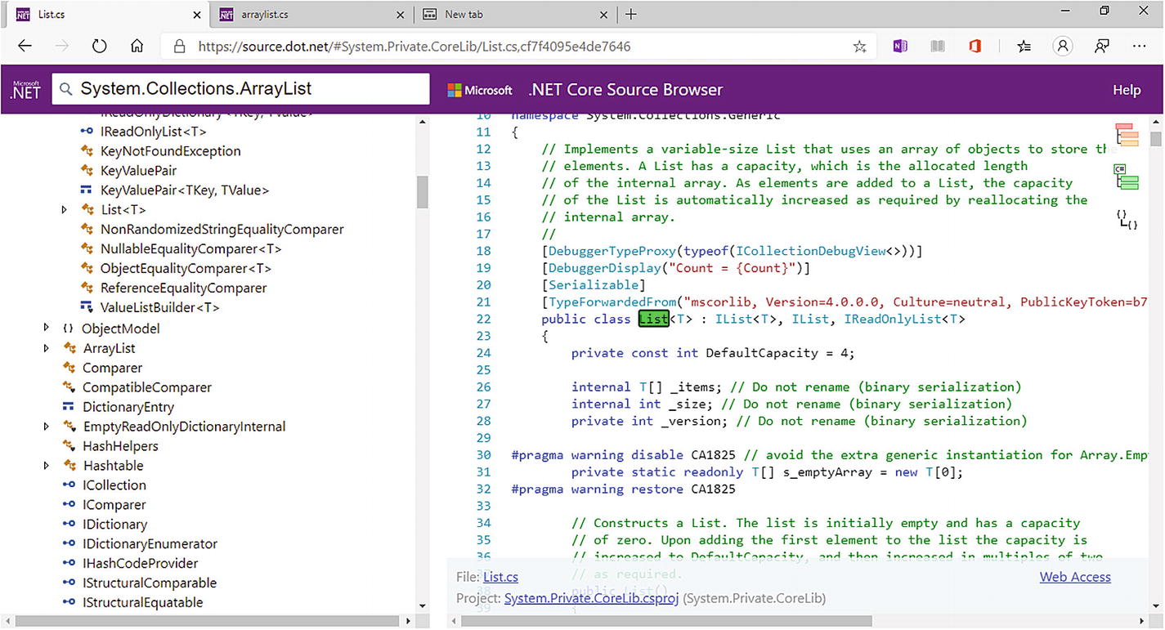
Task: Open the user profile icon
Action: click(x=1062, y=47)
